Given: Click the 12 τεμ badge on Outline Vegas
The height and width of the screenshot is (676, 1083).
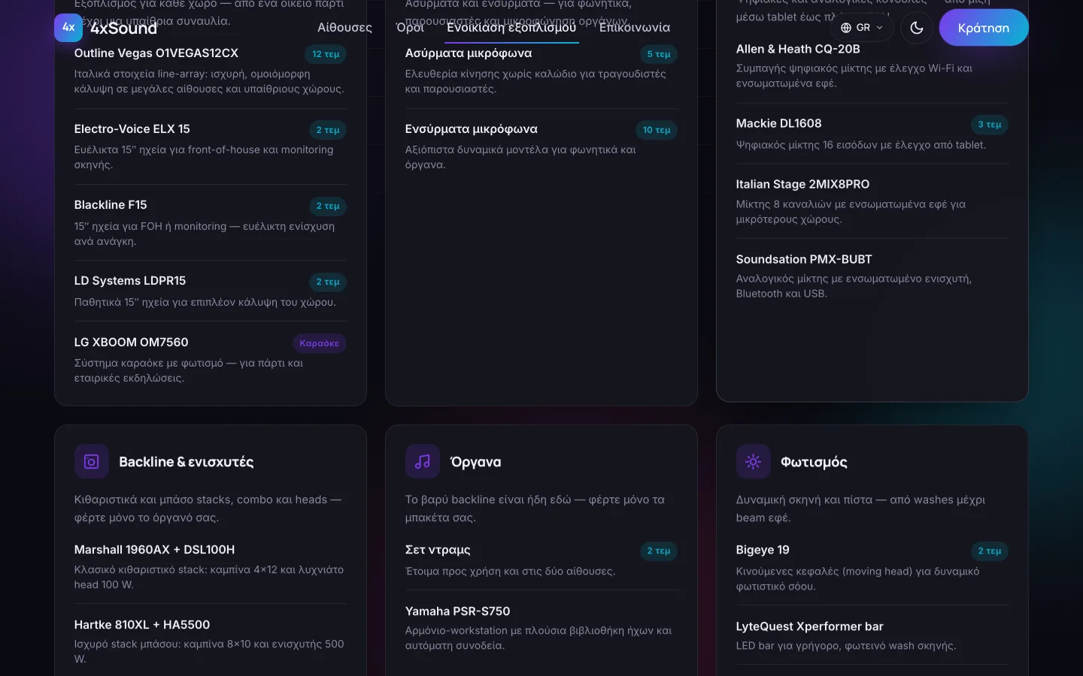Looking at the screenshot, I should point(326,54).
